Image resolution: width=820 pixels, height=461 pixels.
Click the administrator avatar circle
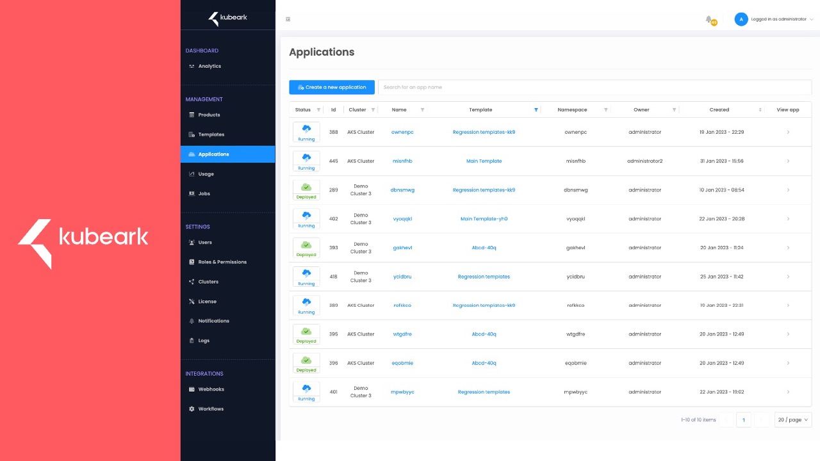click(x=741, y=19)
